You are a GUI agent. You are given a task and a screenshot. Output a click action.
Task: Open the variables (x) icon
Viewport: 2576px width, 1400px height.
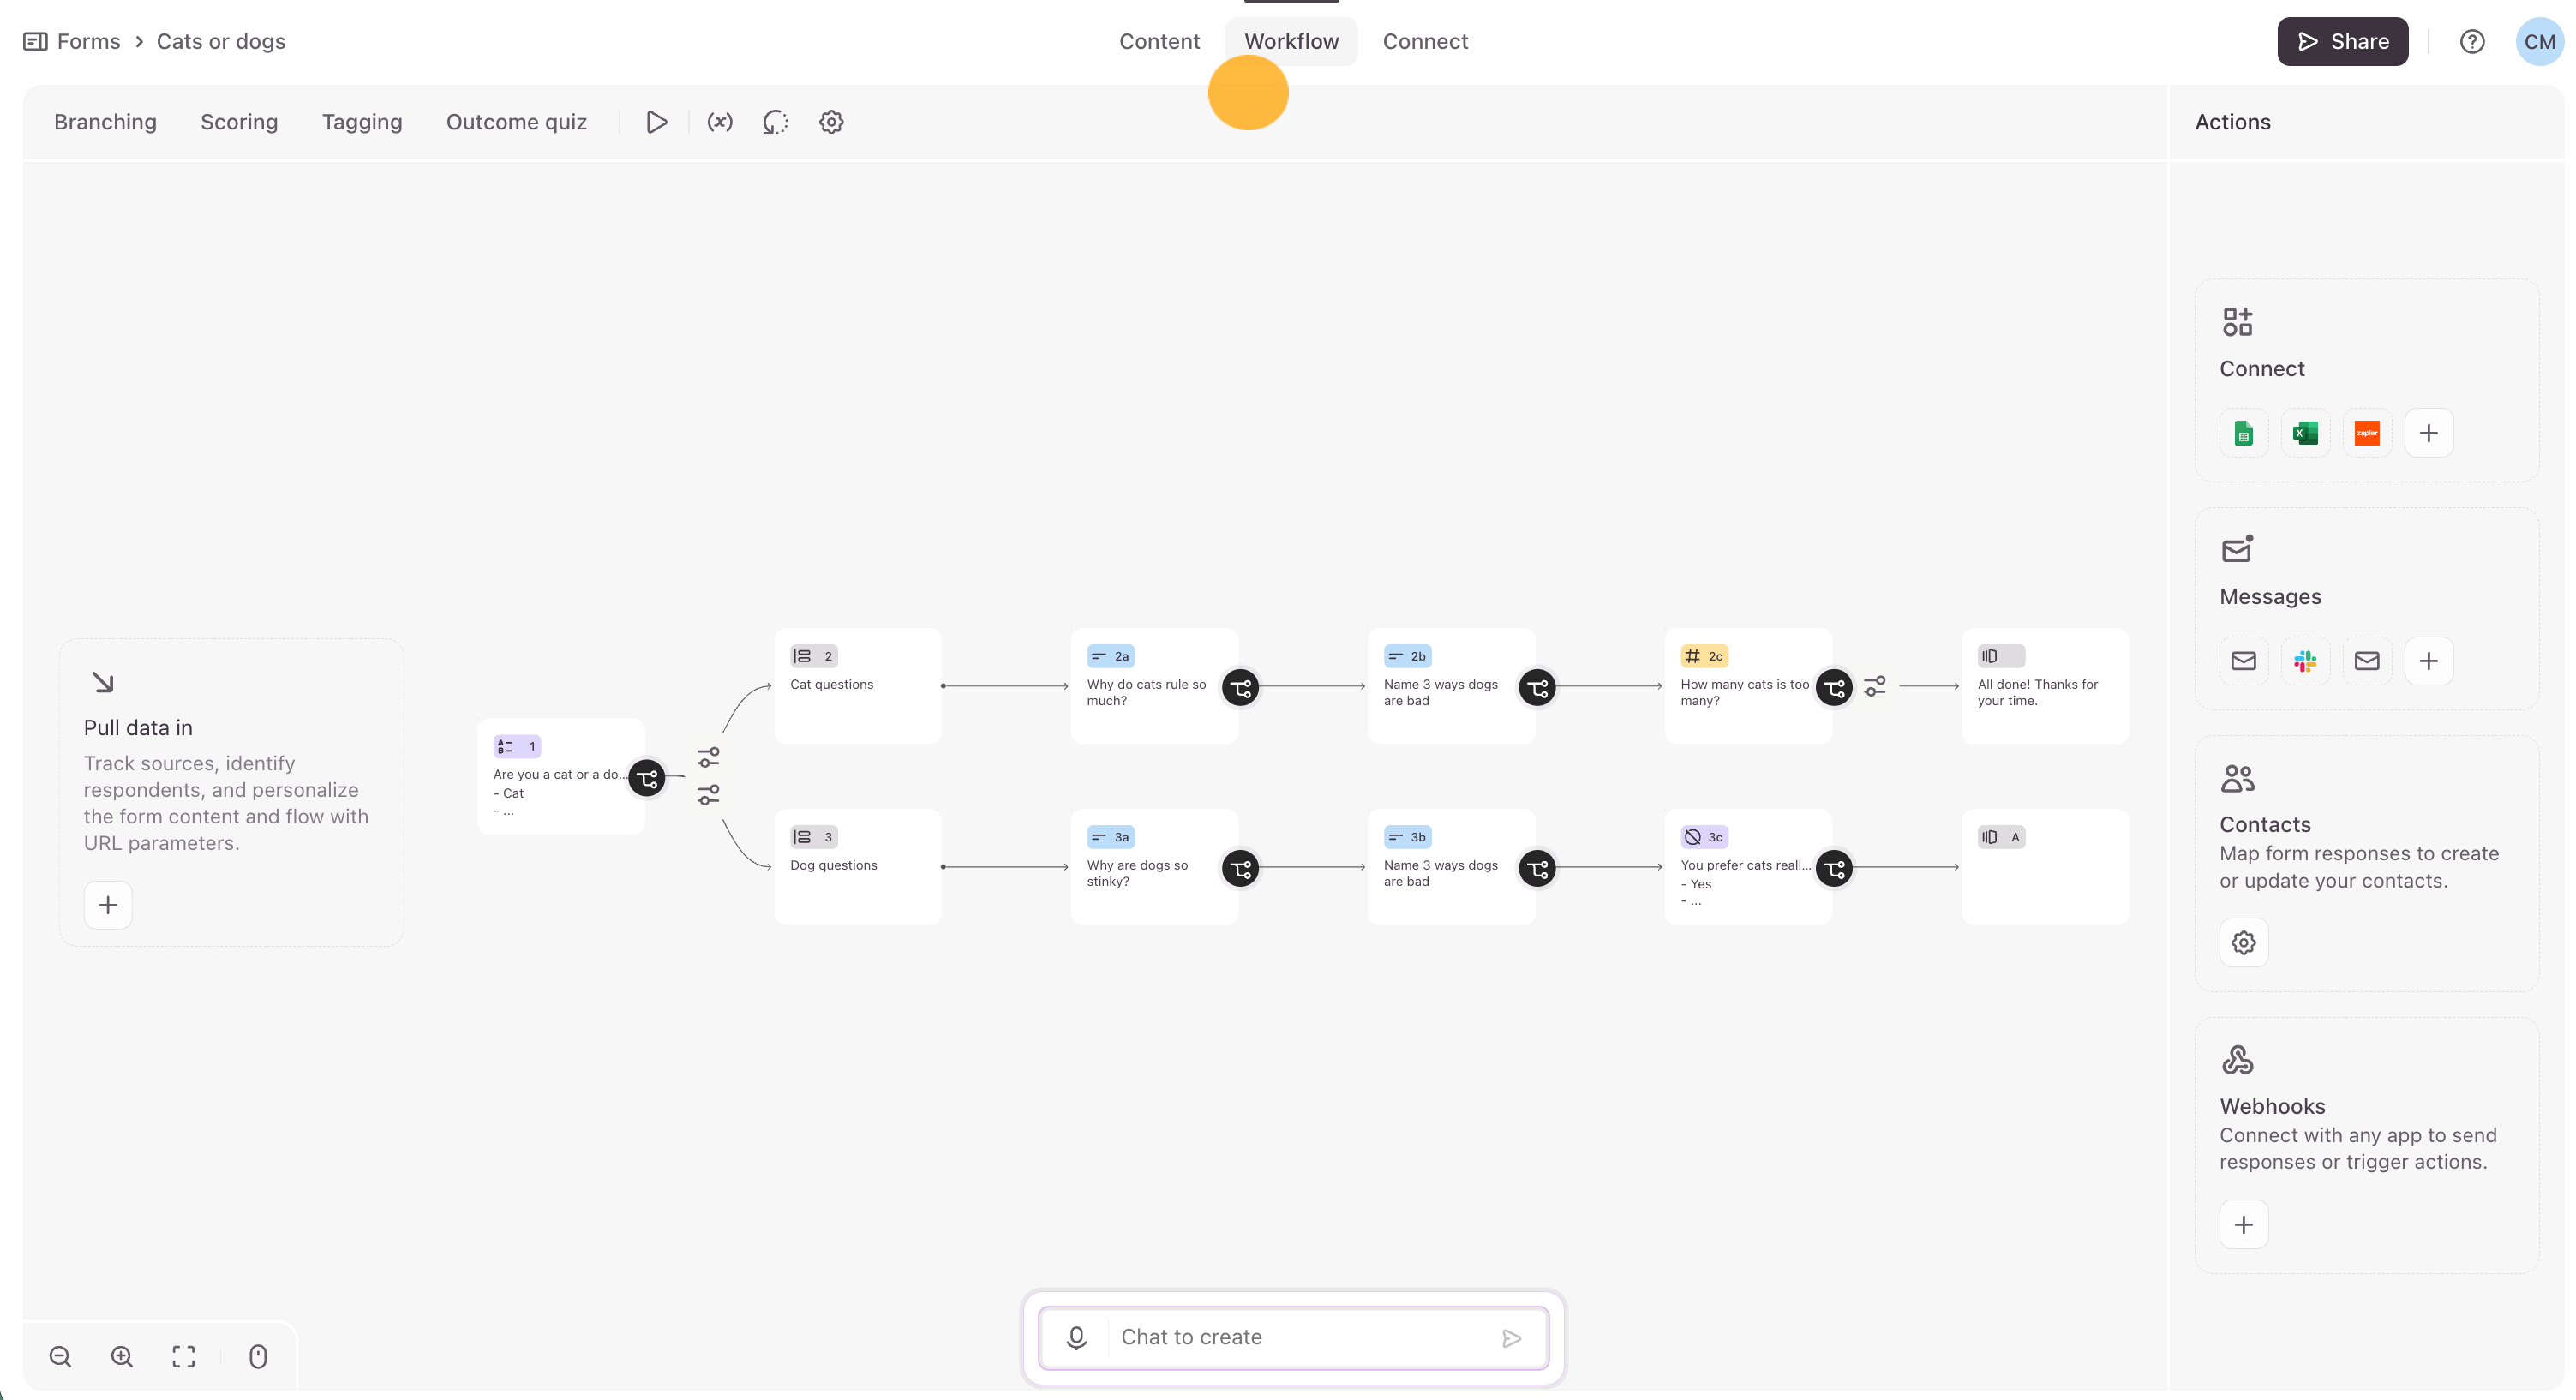coord(720,122)
